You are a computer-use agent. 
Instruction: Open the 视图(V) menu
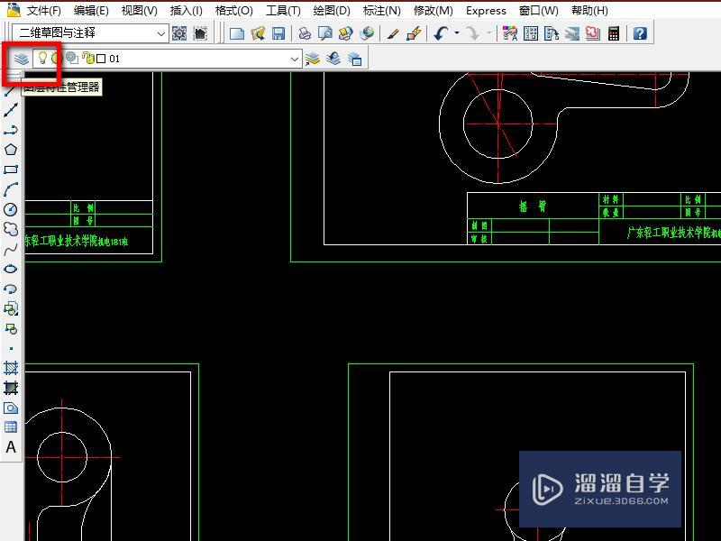(x=140, y=11)
